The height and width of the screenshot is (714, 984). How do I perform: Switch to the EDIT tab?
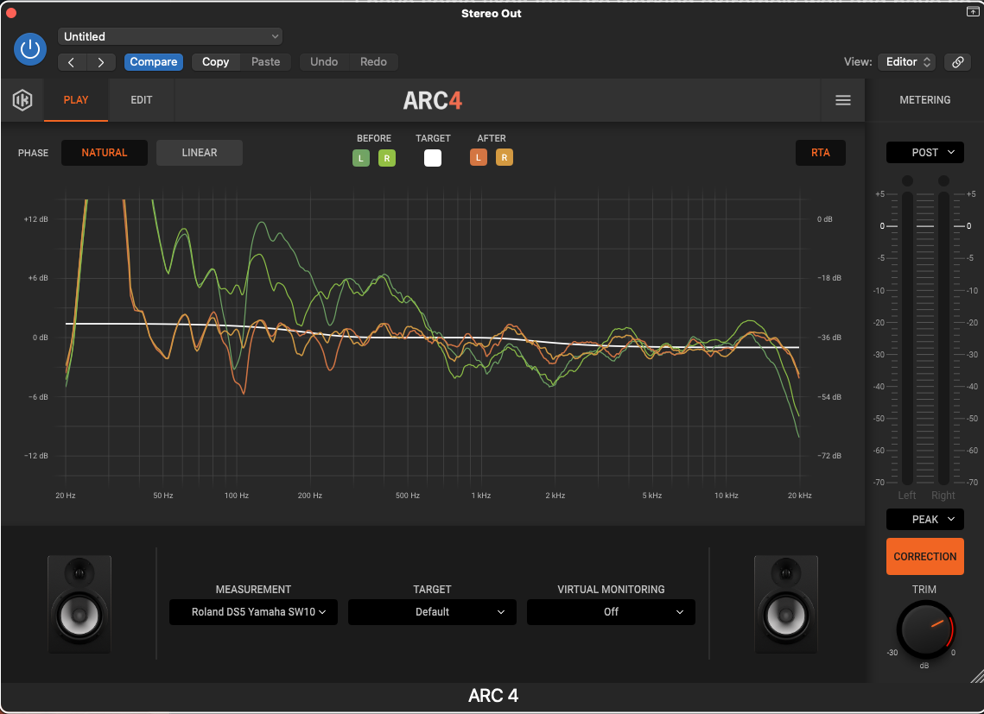click(141, 100)
